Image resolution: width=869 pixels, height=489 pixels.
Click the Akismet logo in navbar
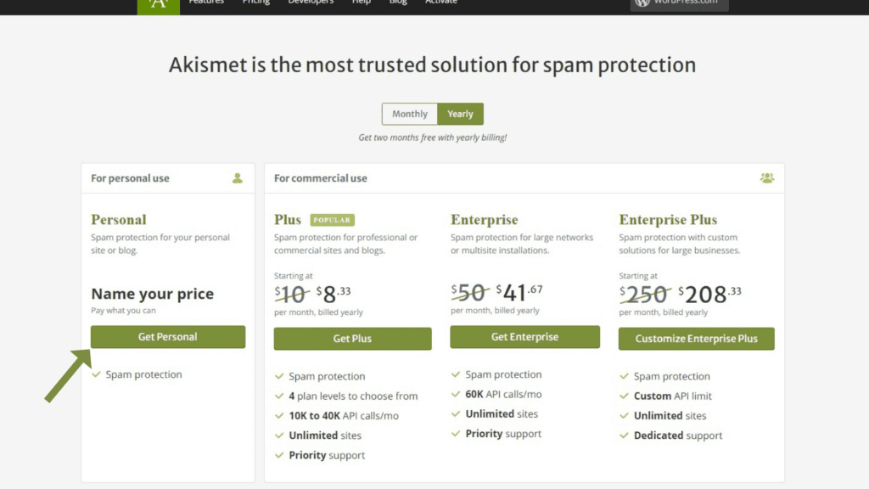[x=159, y=7]
